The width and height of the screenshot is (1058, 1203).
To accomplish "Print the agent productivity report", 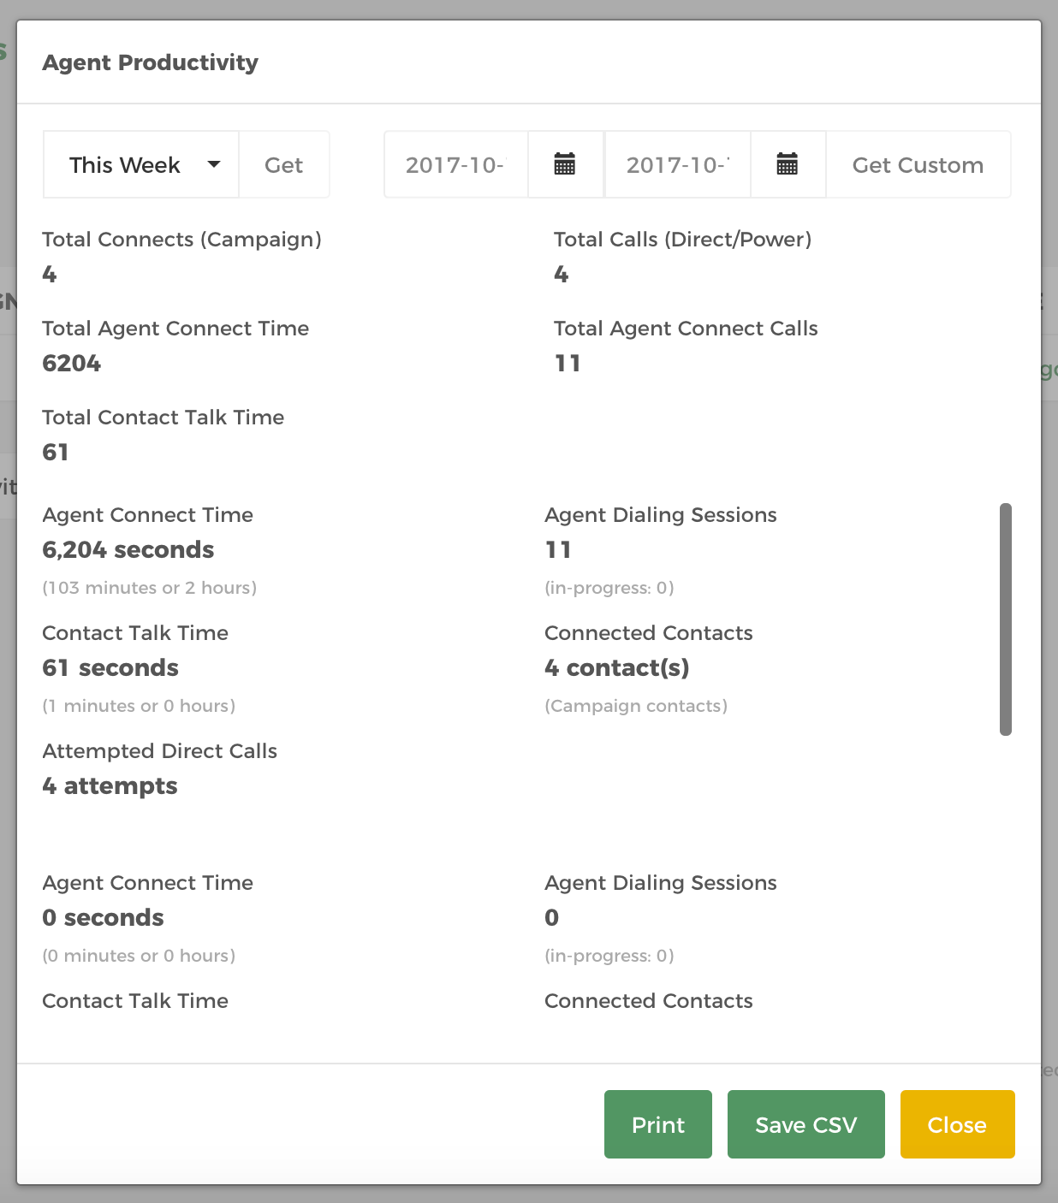I will click(x=658, y=1124).
